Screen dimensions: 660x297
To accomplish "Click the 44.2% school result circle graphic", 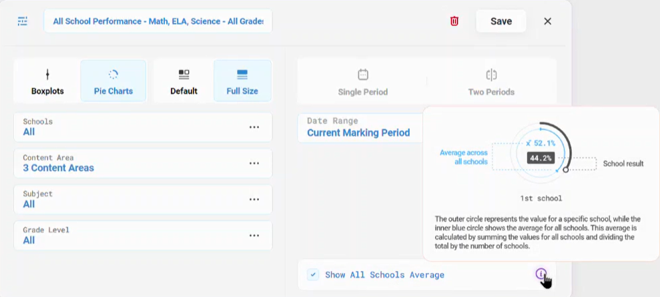I will tap(541, 154).
